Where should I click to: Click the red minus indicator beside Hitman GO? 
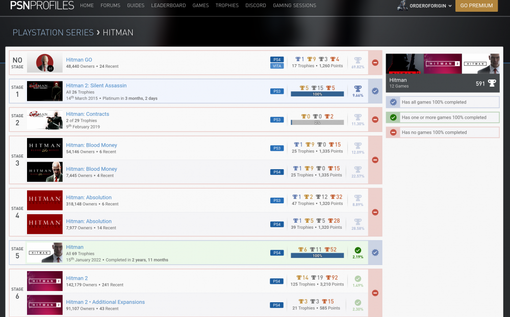375,62
